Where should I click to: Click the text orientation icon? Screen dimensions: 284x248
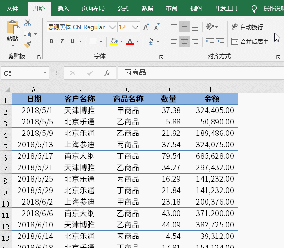[x=210, y=27]
